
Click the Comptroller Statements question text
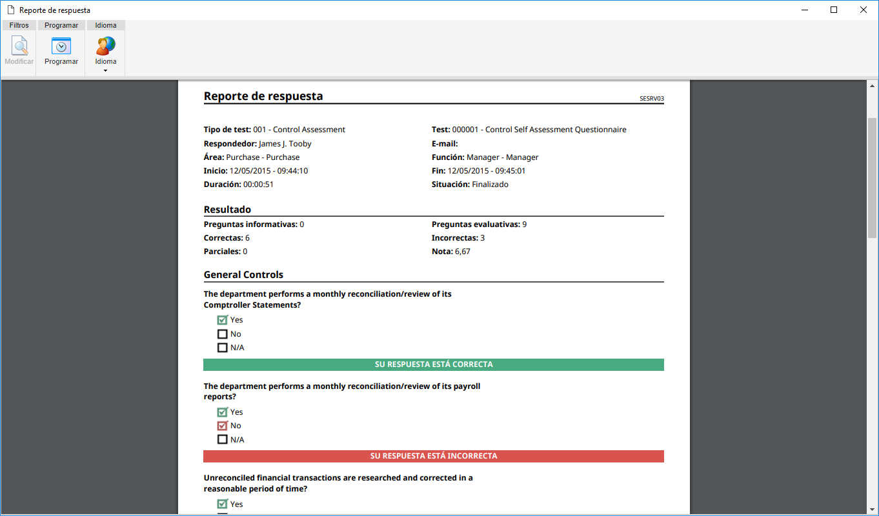click(x=328, y=299)
